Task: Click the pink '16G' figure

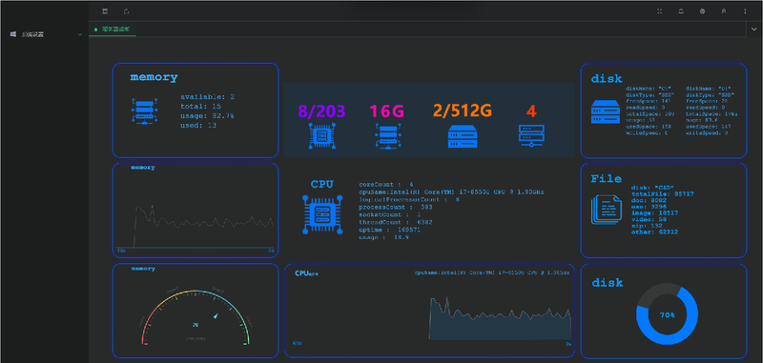Action: [387, 111]
